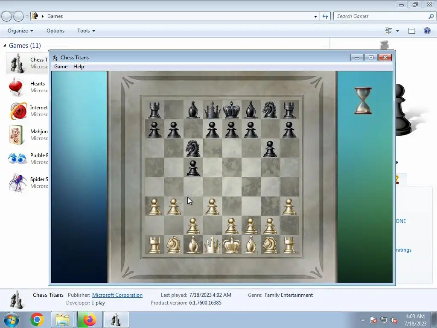Select the black rook in top-right corner
Screen dimensions: 437x328
pos(289,110)
